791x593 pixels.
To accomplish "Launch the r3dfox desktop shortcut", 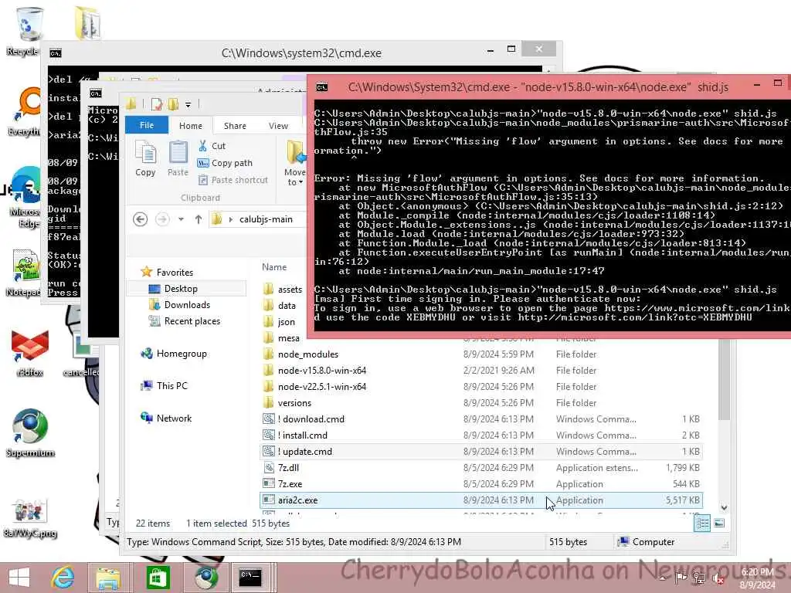I will click(x=30, y=353).
